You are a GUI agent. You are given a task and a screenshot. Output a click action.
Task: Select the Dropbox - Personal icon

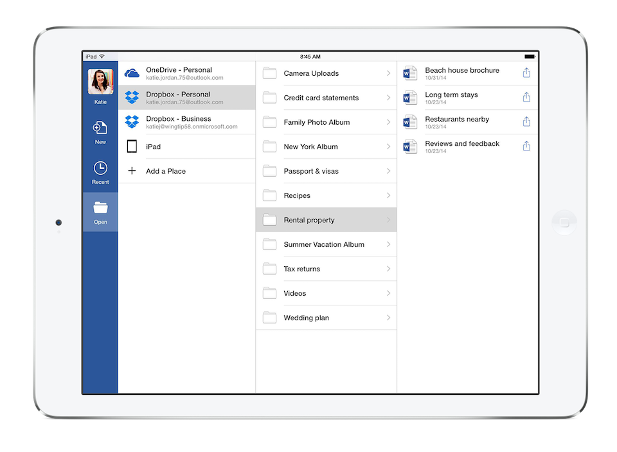[131, 98]
